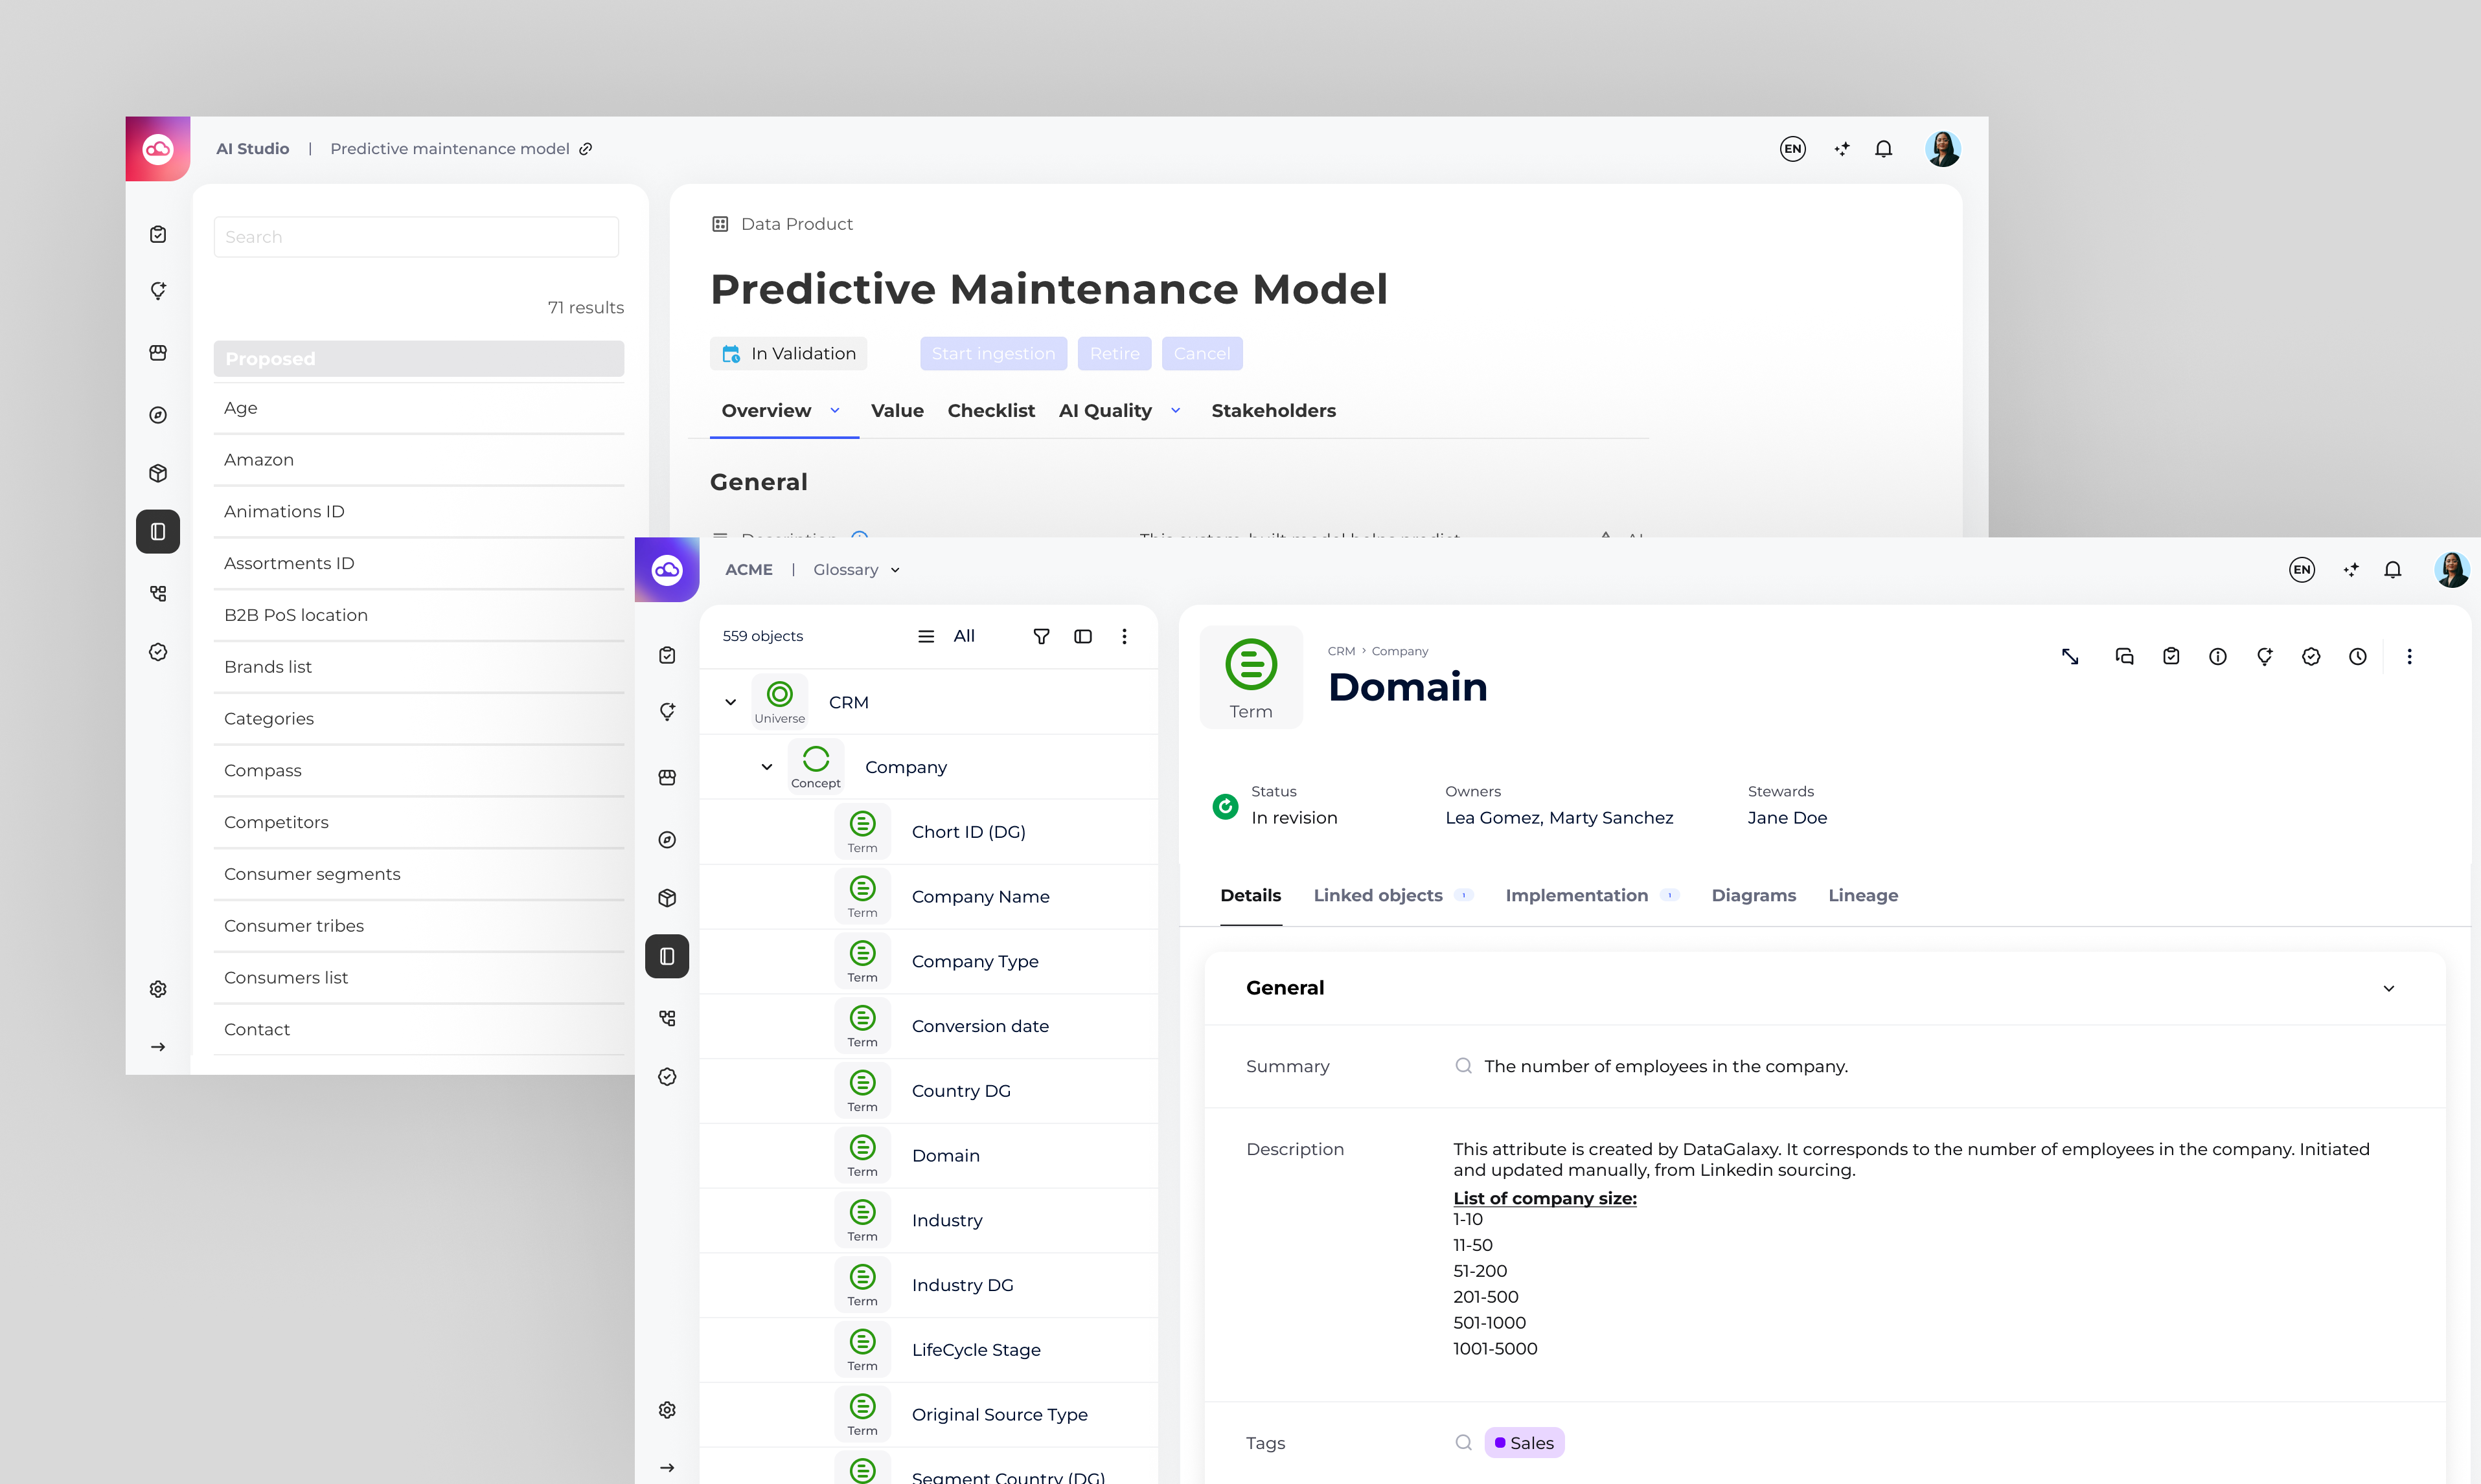Open the cube icon in ACME sidebar
The width and height of the screenshot is (2481, 1484).
[667, 898]
